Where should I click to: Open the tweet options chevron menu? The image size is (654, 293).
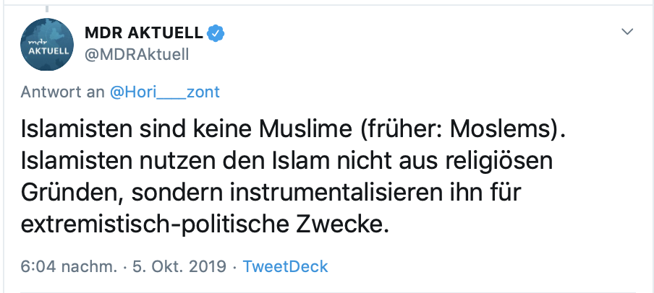click(x=628, y=32)
